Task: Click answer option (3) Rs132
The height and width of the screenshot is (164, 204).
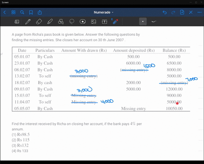Action: [20, 145]
